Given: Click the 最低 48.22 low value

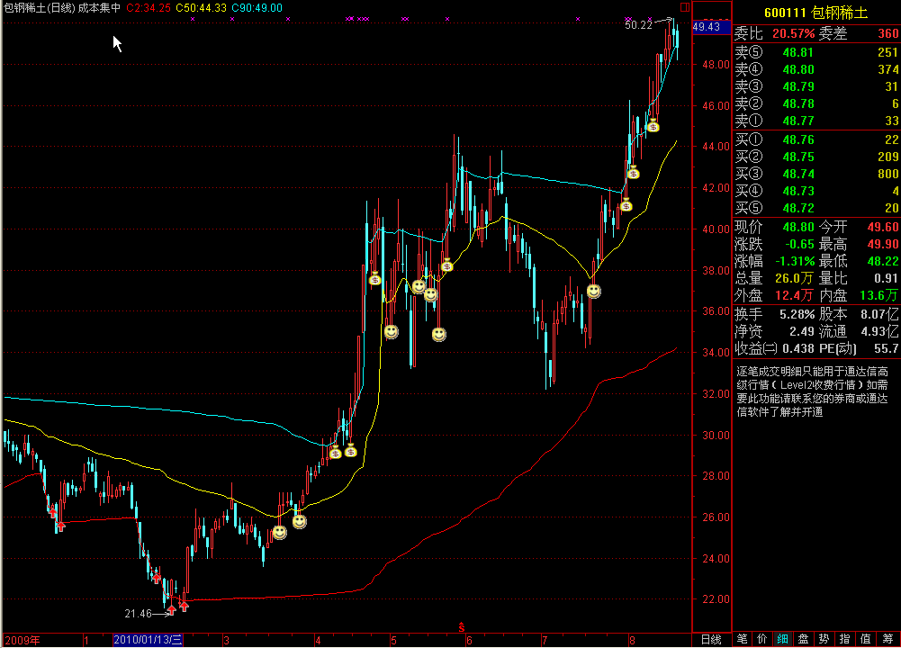Looking at the screenshot, I should tap(883, 261).
